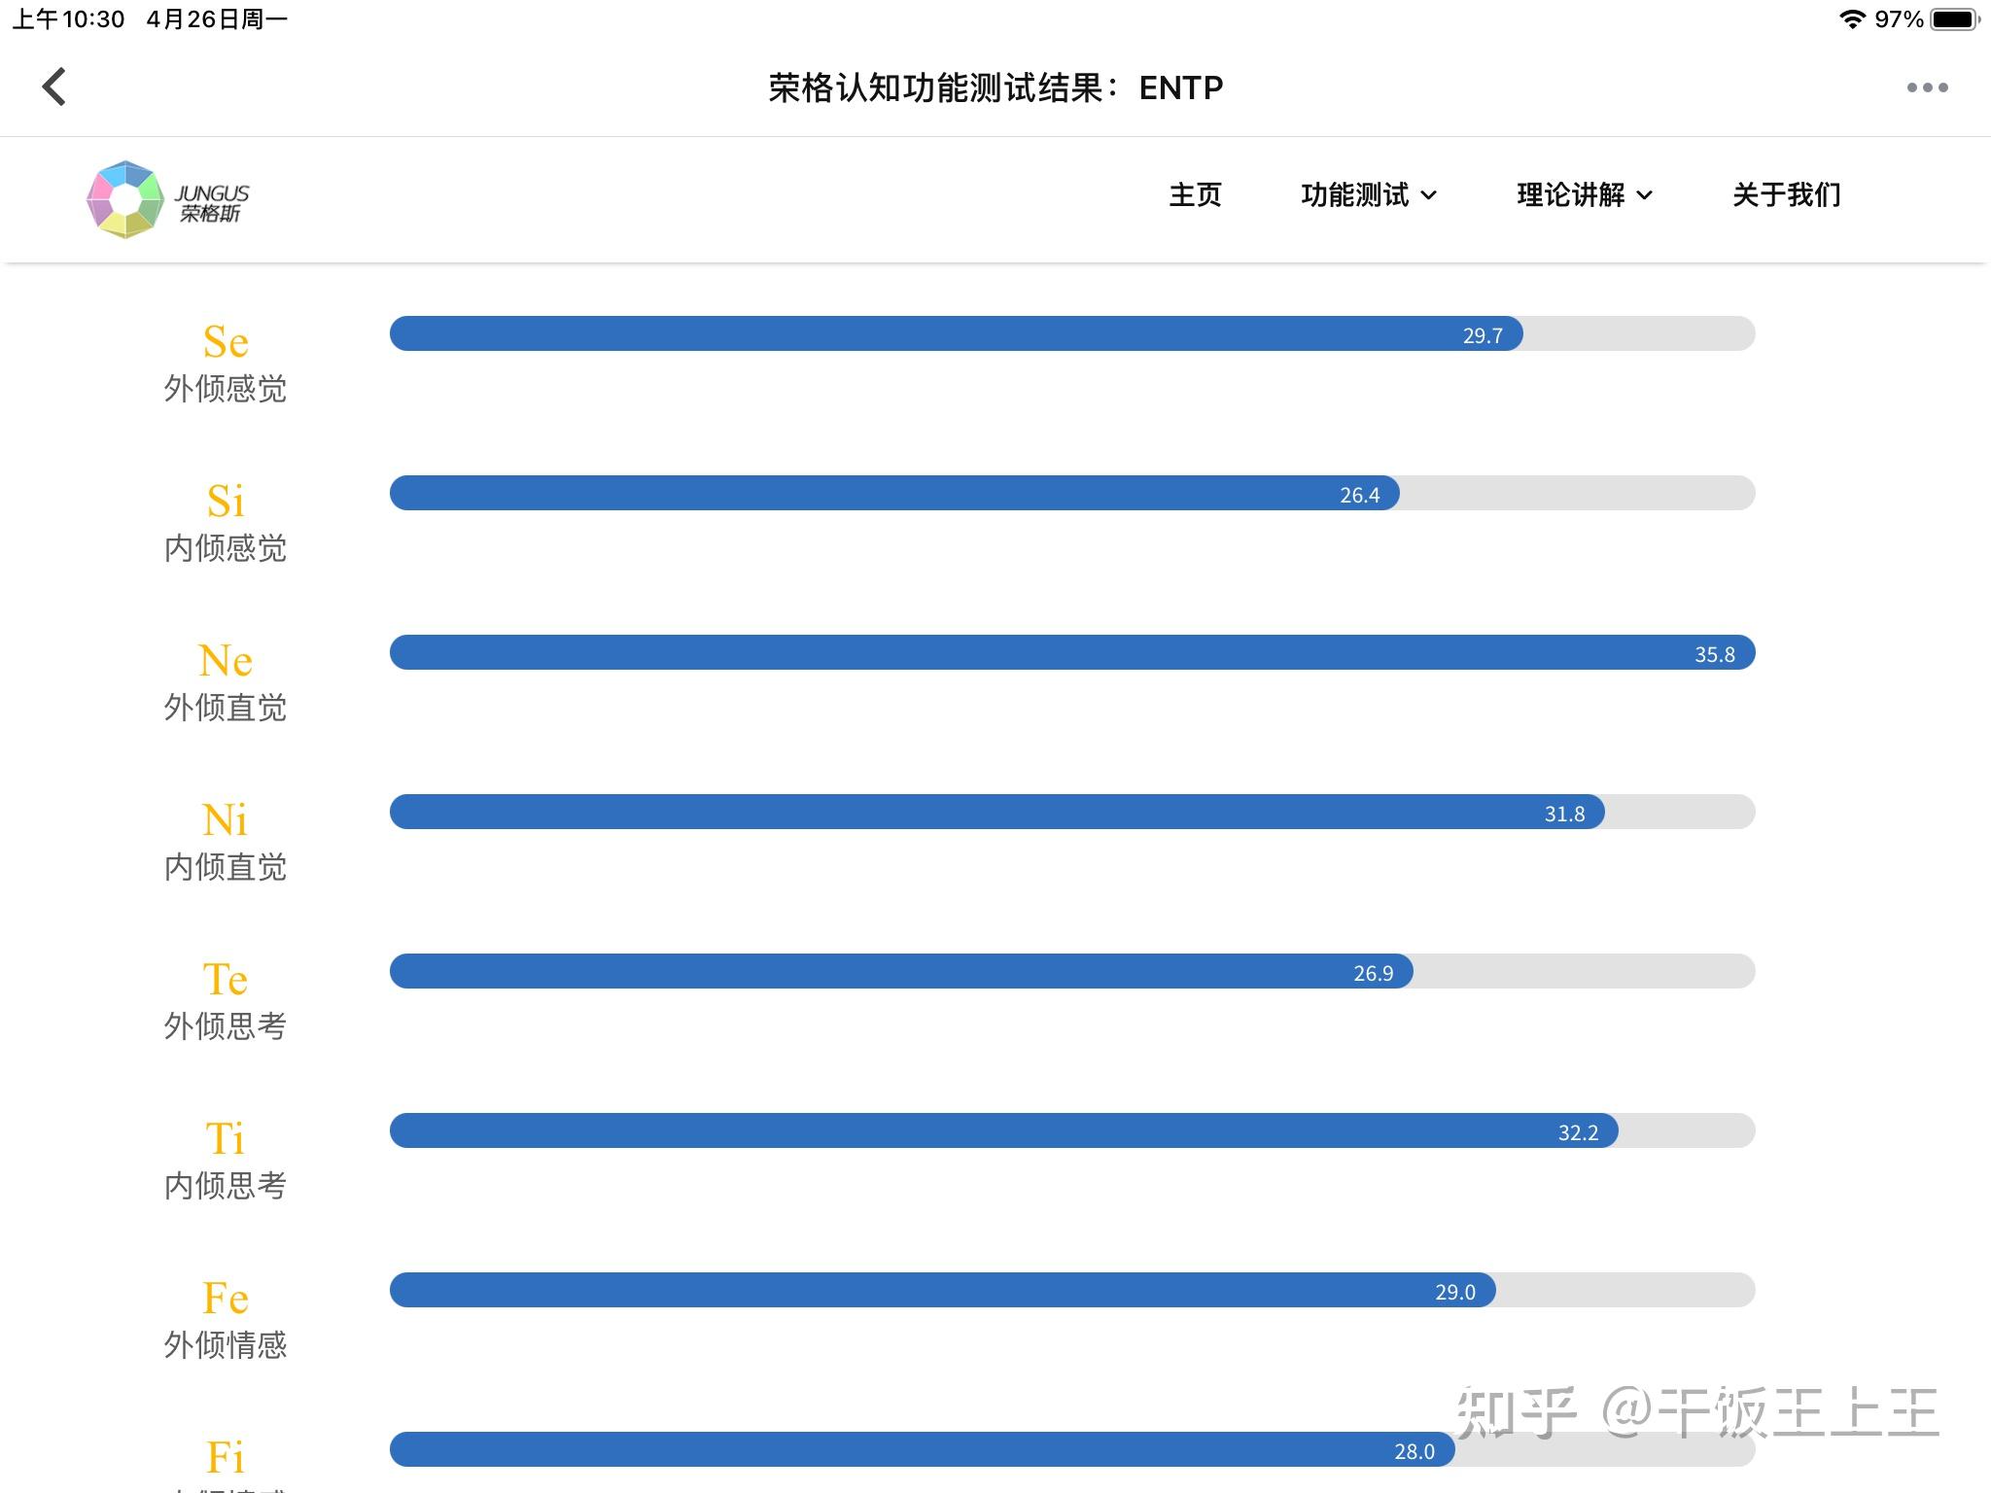Click the 内倾思考 subtitle text
Viewport: 1991px width, 1493px height.
coord(226,1186)
